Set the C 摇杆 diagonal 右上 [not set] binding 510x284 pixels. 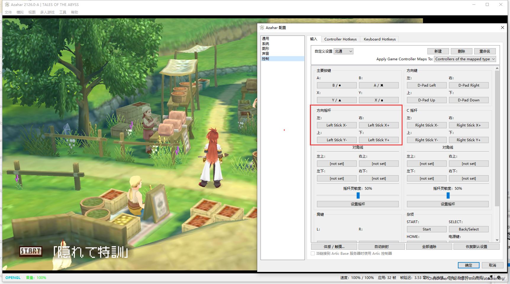pyautogui.click(x=469, y=163)
